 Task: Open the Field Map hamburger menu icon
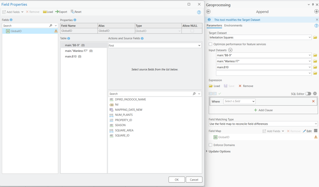pos(315,131)
